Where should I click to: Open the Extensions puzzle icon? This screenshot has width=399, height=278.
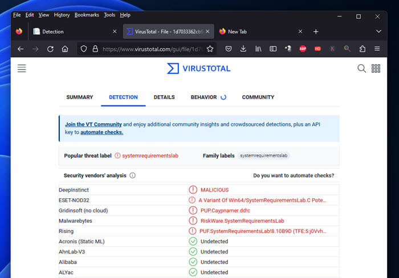363,48
